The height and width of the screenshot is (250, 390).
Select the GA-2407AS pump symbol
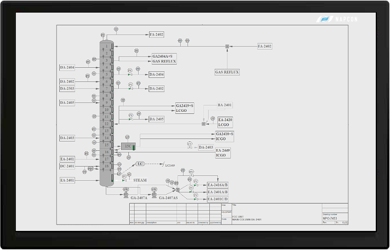[x=154, y=195]
